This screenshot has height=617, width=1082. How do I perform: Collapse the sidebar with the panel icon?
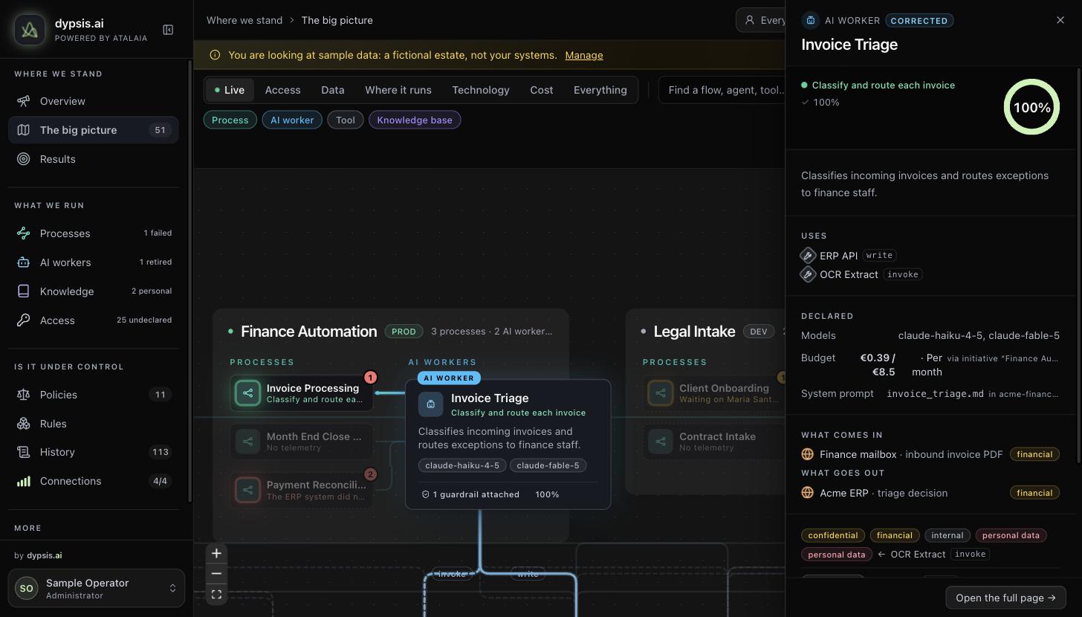pos(168,30)
